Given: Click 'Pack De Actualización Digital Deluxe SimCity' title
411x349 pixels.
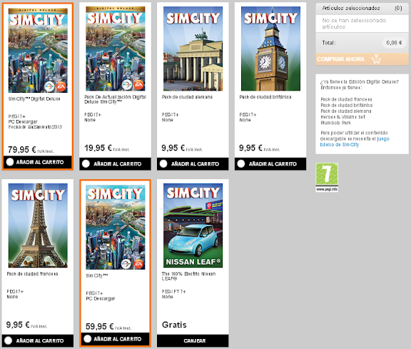Looking at the screenshot, I should 116,99.
